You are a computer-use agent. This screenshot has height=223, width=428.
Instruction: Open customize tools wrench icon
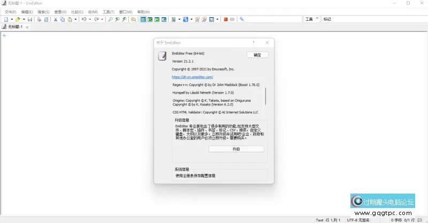[x=242, y=19]
